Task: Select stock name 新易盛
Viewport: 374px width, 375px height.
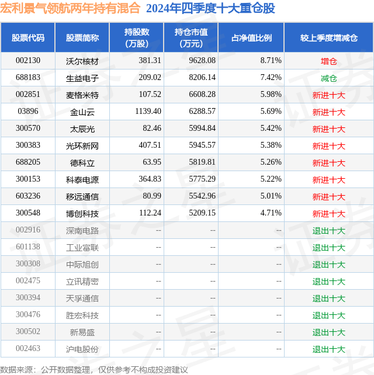Action: (82, 333)
